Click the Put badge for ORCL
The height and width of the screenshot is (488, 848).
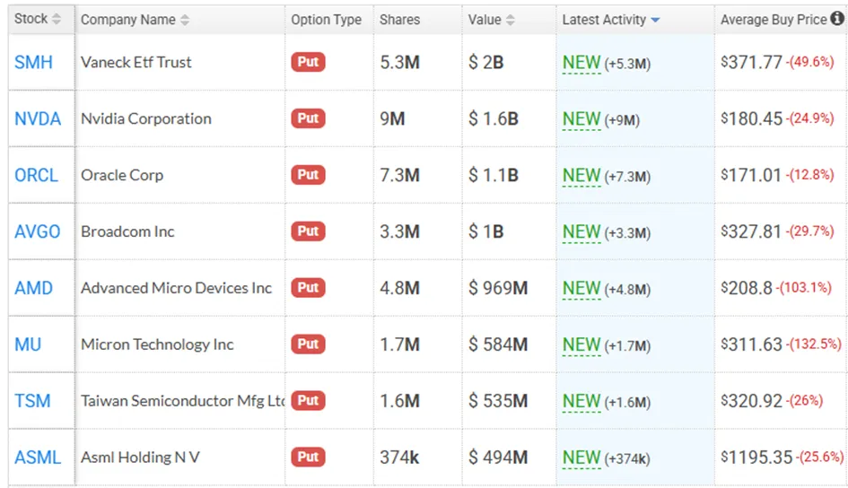pyautogui.click(x=309, y=175)
